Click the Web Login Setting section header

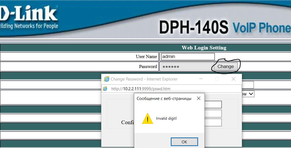coord(204,48)
